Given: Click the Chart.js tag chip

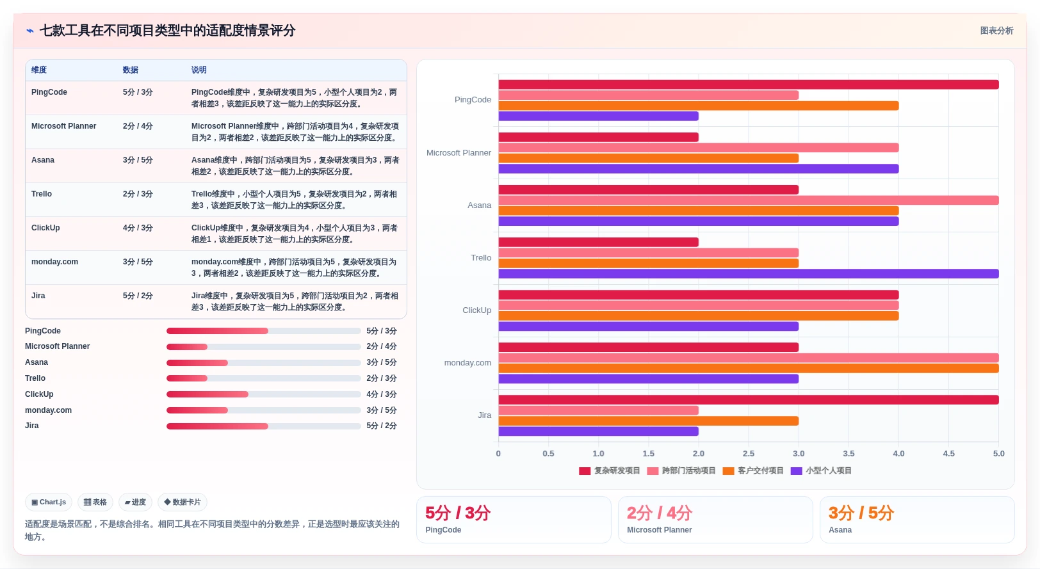Looking at the screenshot, I should pos(49,502).
